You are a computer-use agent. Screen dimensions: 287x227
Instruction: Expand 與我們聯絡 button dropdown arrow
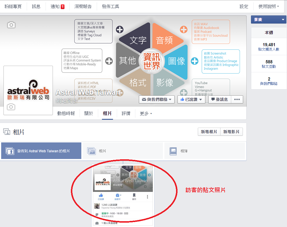click(170, 99)
